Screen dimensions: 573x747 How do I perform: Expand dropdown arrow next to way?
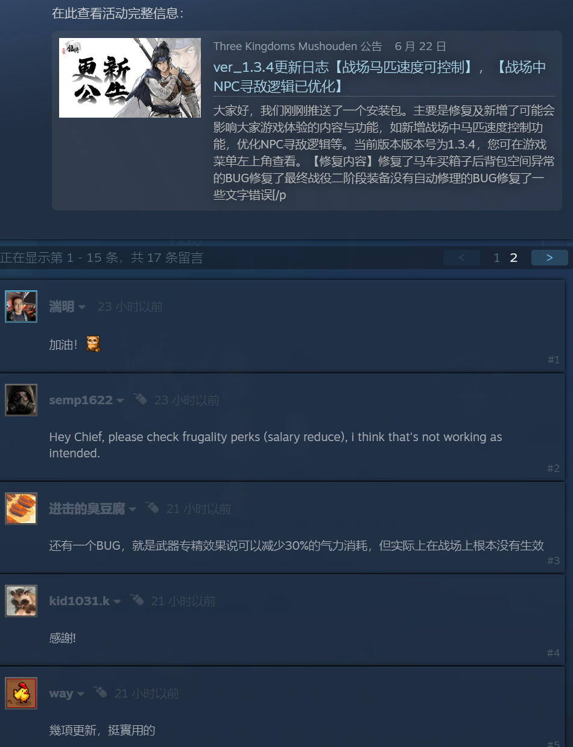(x=81, y=695)
